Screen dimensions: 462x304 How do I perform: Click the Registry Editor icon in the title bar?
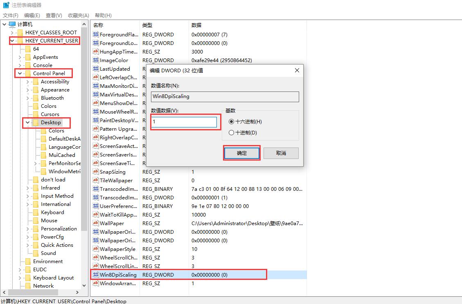click(5, 5)
